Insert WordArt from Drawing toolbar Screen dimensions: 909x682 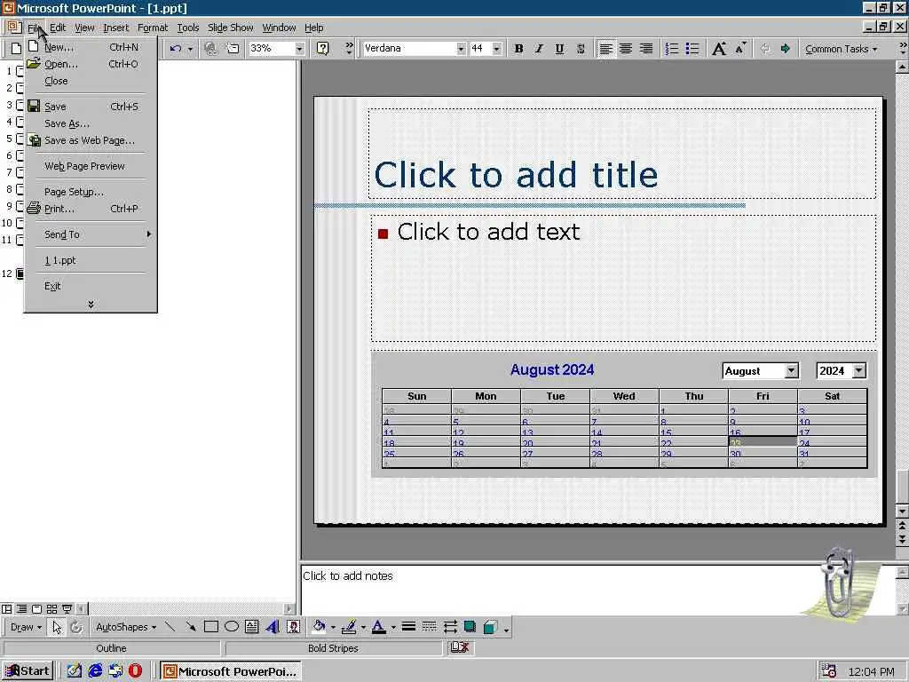click(273, 627)
